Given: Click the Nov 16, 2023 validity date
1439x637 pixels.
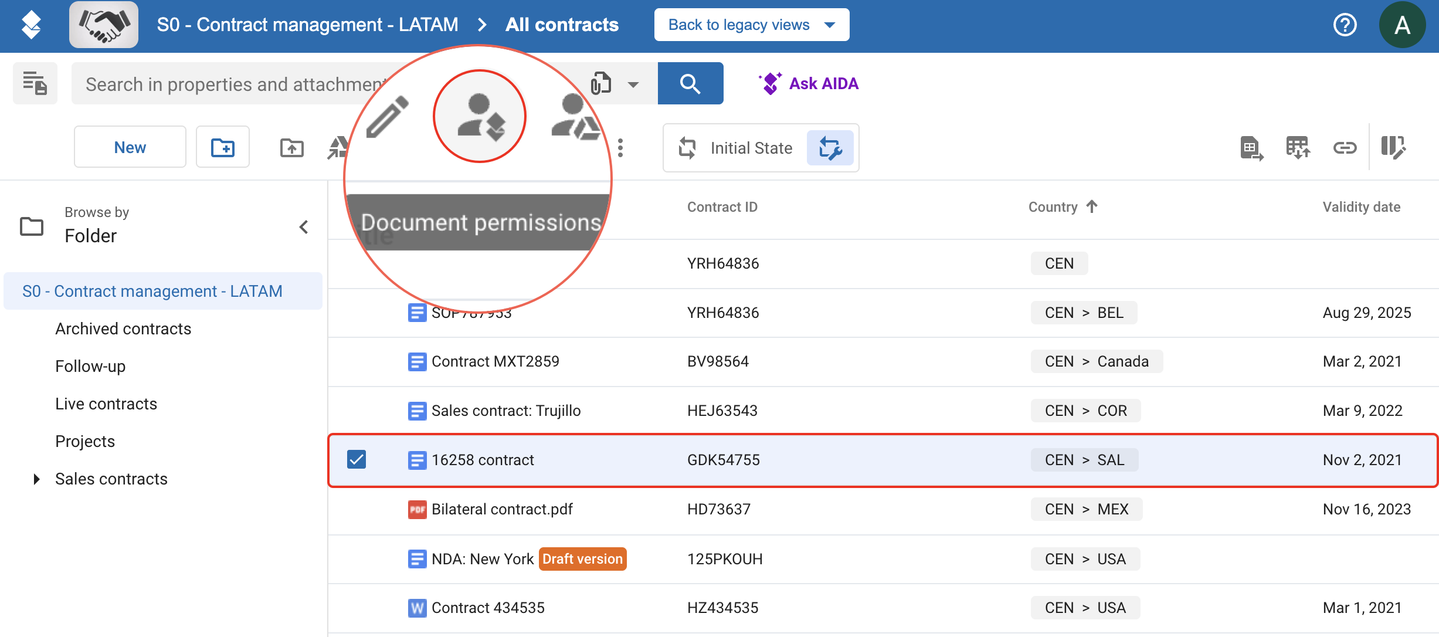Looking at the screenshot, I should [x=1367, y=509].
